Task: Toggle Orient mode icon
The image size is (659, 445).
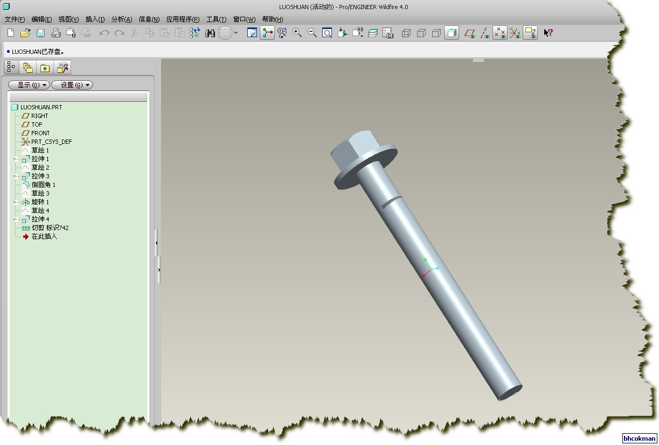Action: coord(282,33)
